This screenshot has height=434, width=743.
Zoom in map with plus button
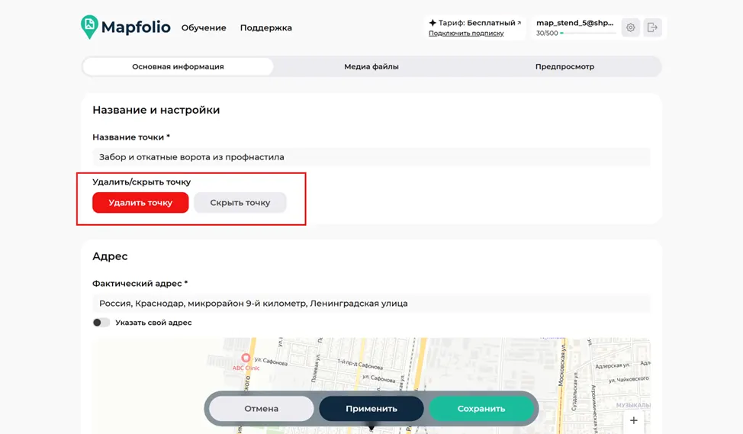pos(634,420)
